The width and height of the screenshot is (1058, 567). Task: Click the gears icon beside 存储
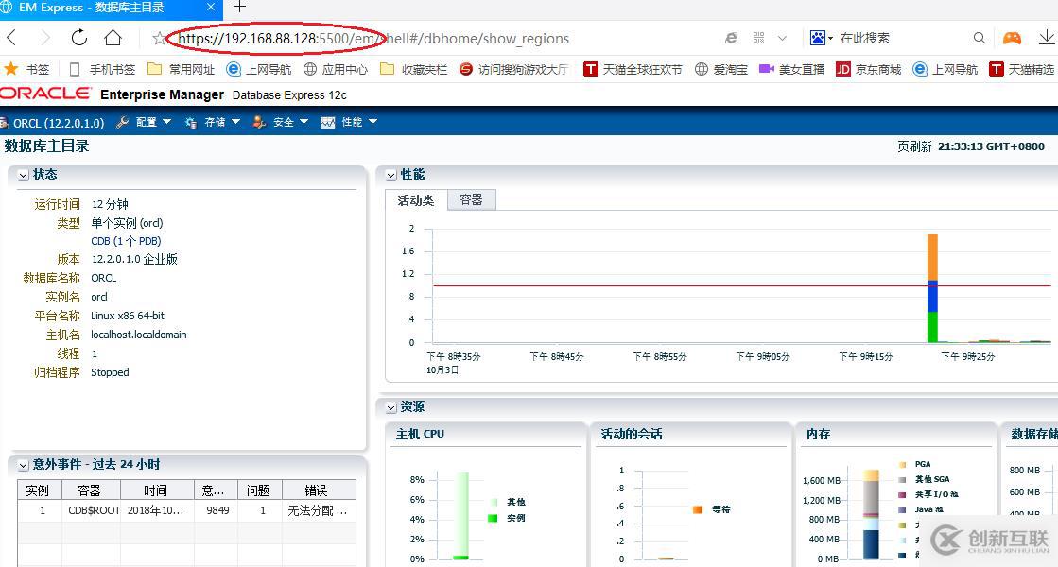tap(191, 123)
